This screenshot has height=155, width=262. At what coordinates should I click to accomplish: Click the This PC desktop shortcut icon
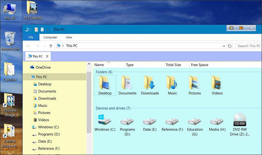[10, 11]
